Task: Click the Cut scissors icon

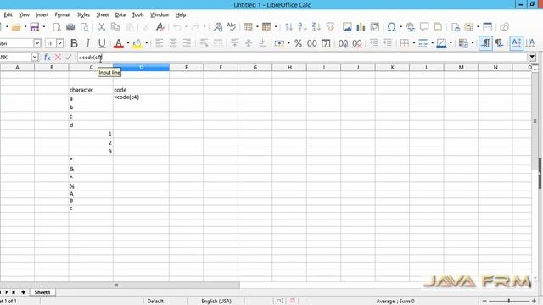Action: click(x=101, y=27)
